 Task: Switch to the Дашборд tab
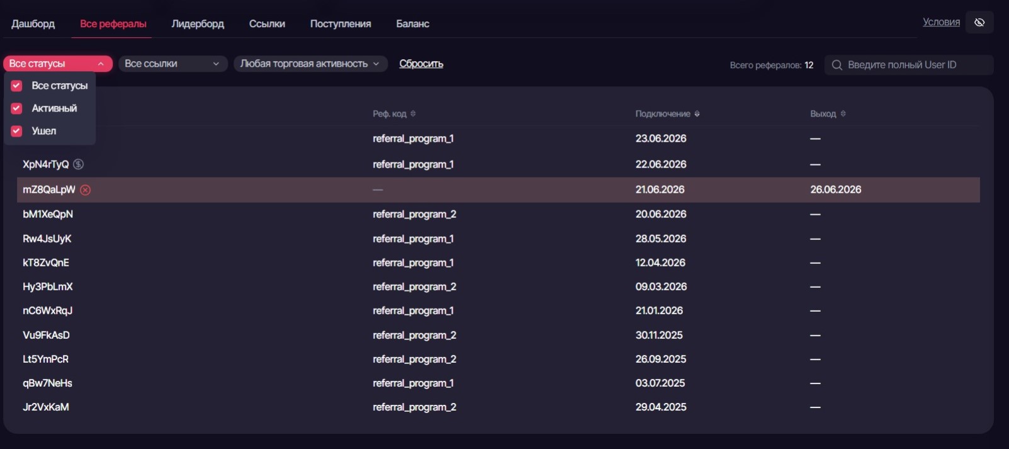[x=33, y=24]
